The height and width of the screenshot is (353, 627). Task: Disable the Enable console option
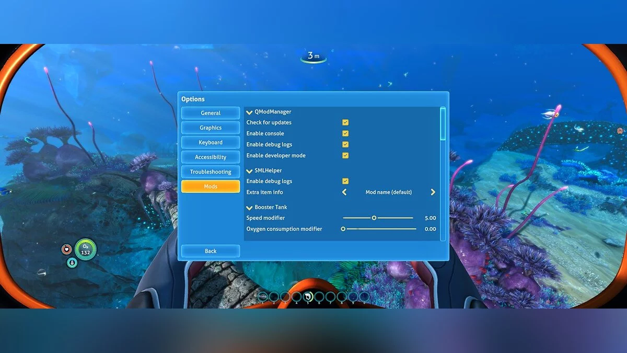click(x=345, y=133)
